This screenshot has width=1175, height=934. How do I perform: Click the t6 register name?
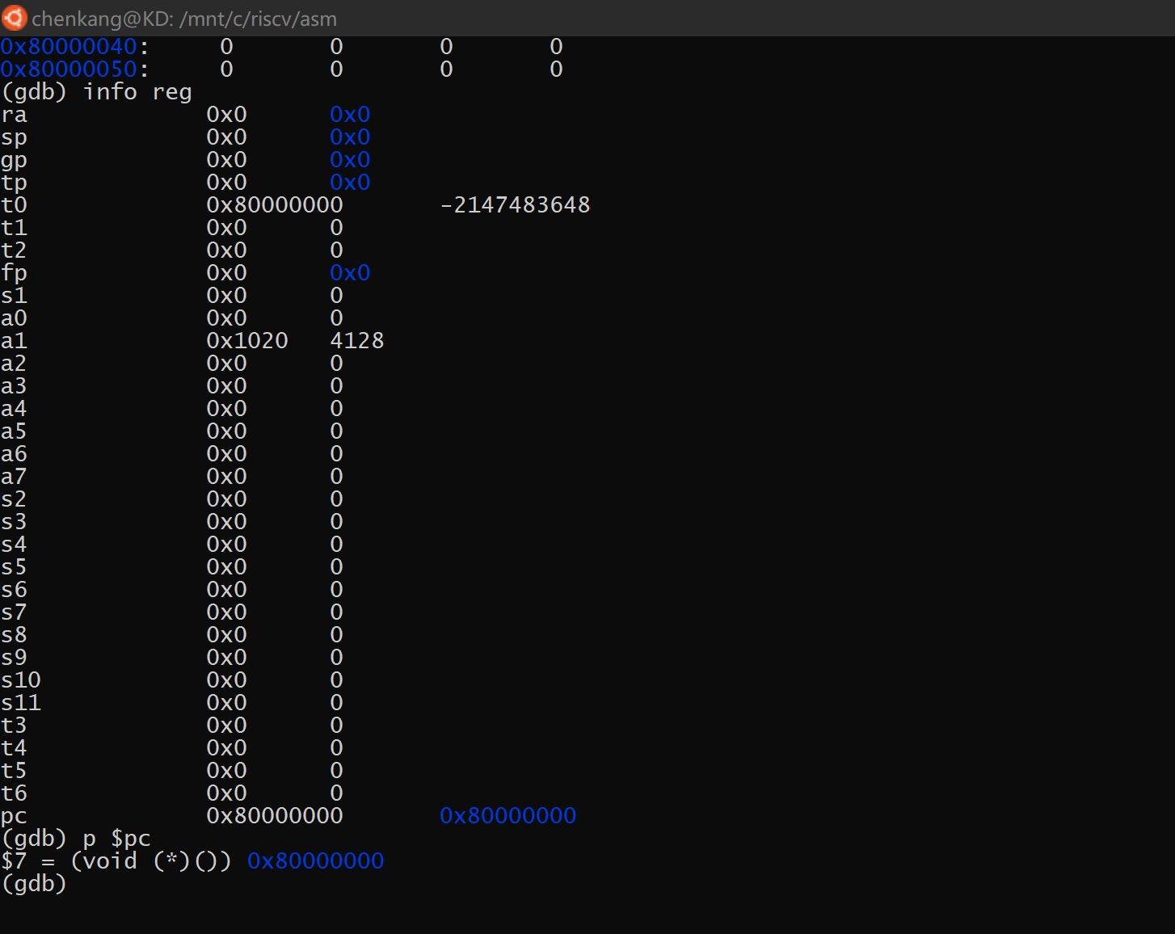pos(15,793)
